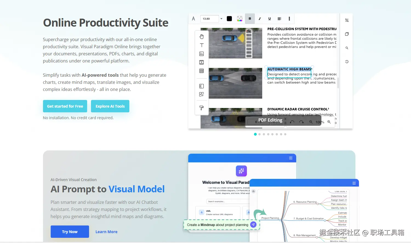This screenshot has height=243, width=411.
Task: Open the transparent fill color swatch
Action: click(240, 19)
